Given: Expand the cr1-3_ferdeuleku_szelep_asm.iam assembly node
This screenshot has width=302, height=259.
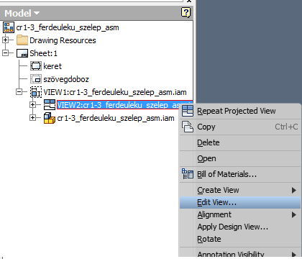Looking at the screenshot, I should [32, 118].
